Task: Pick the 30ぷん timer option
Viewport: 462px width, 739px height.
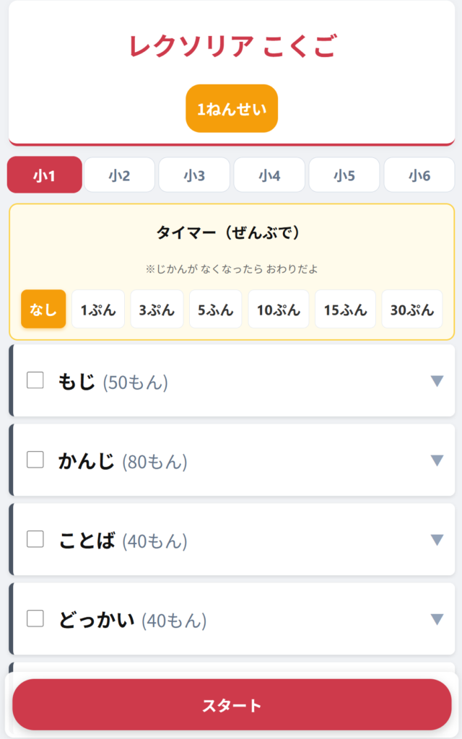Action: [x=412, y=310]
